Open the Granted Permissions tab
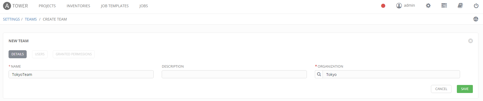 [74, 54]
